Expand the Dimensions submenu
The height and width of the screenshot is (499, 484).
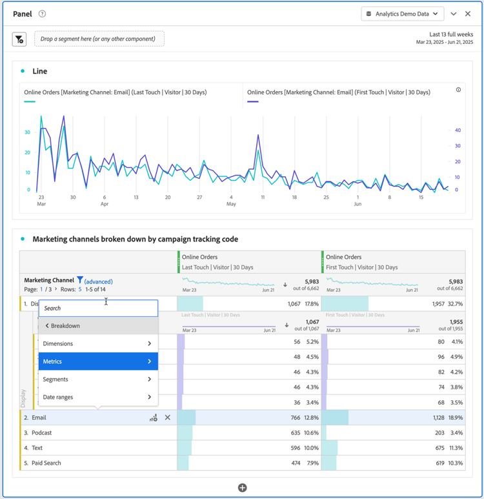[98, 343]
